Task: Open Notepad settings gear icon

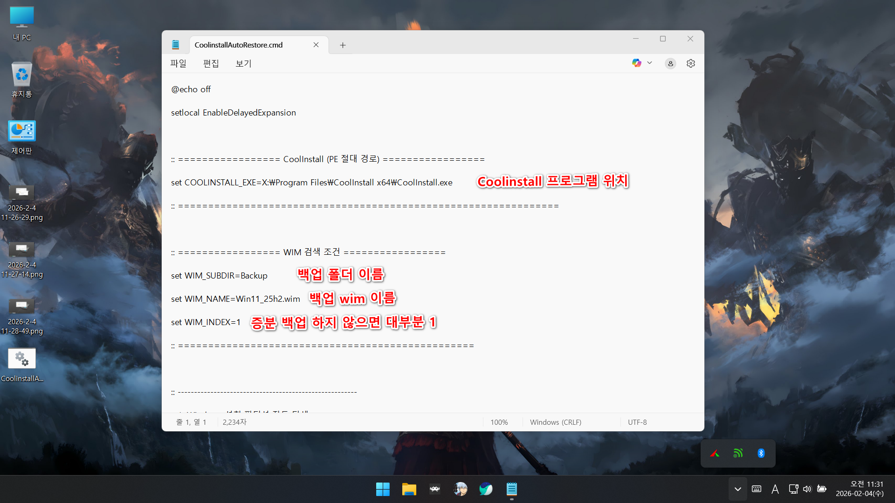Action: click(690, 63)
